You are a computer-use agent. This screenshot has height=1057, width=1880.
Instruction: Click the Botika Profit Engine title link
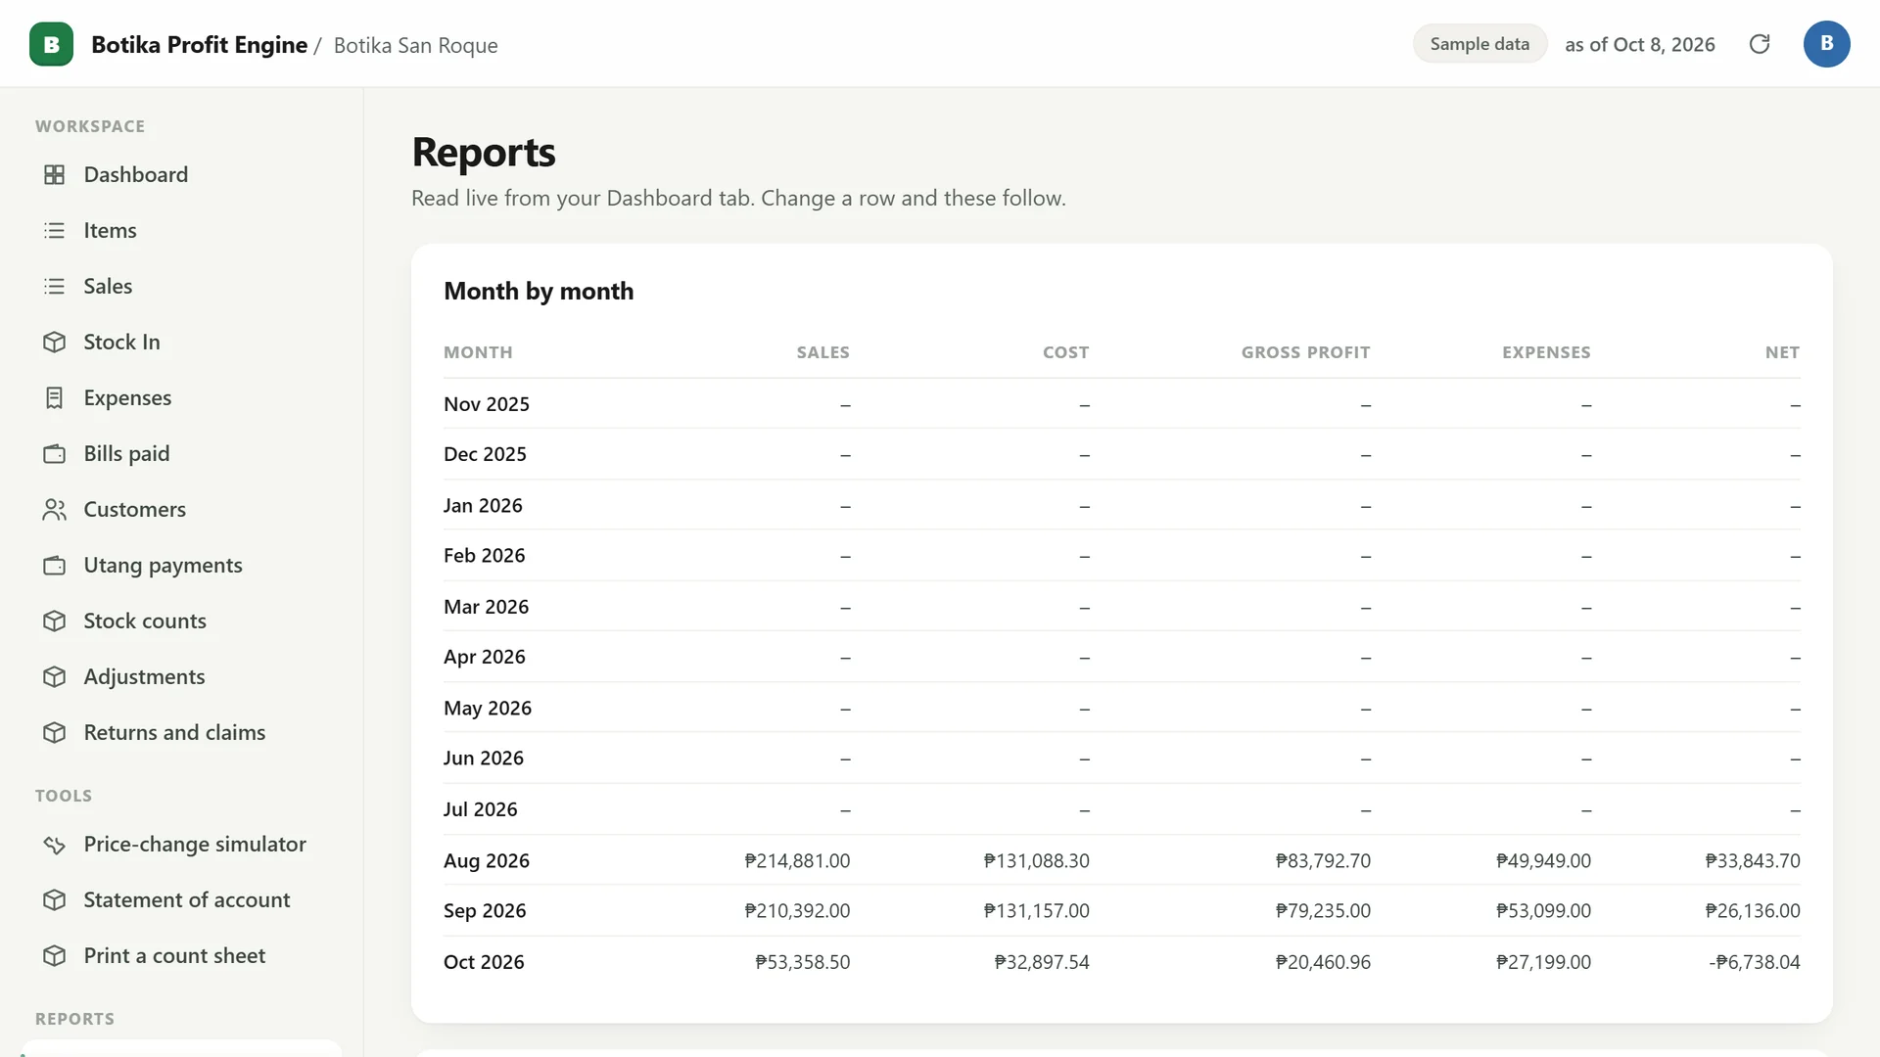[x=199, y=45]
